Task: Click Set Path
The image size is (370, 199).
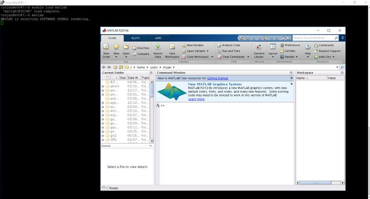Action: 288,51
